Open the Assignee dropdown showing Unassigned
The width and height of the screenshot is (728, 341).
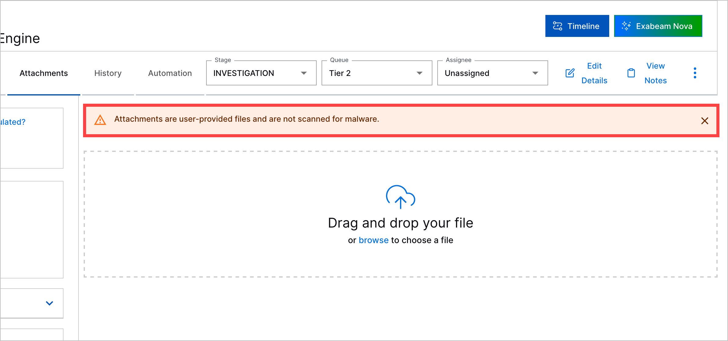click(x=535, y=73)
